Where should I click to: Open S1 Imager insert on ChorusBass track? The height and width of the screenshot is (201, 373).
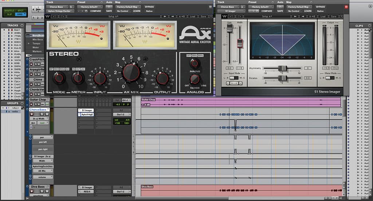(x=87, y=110)
